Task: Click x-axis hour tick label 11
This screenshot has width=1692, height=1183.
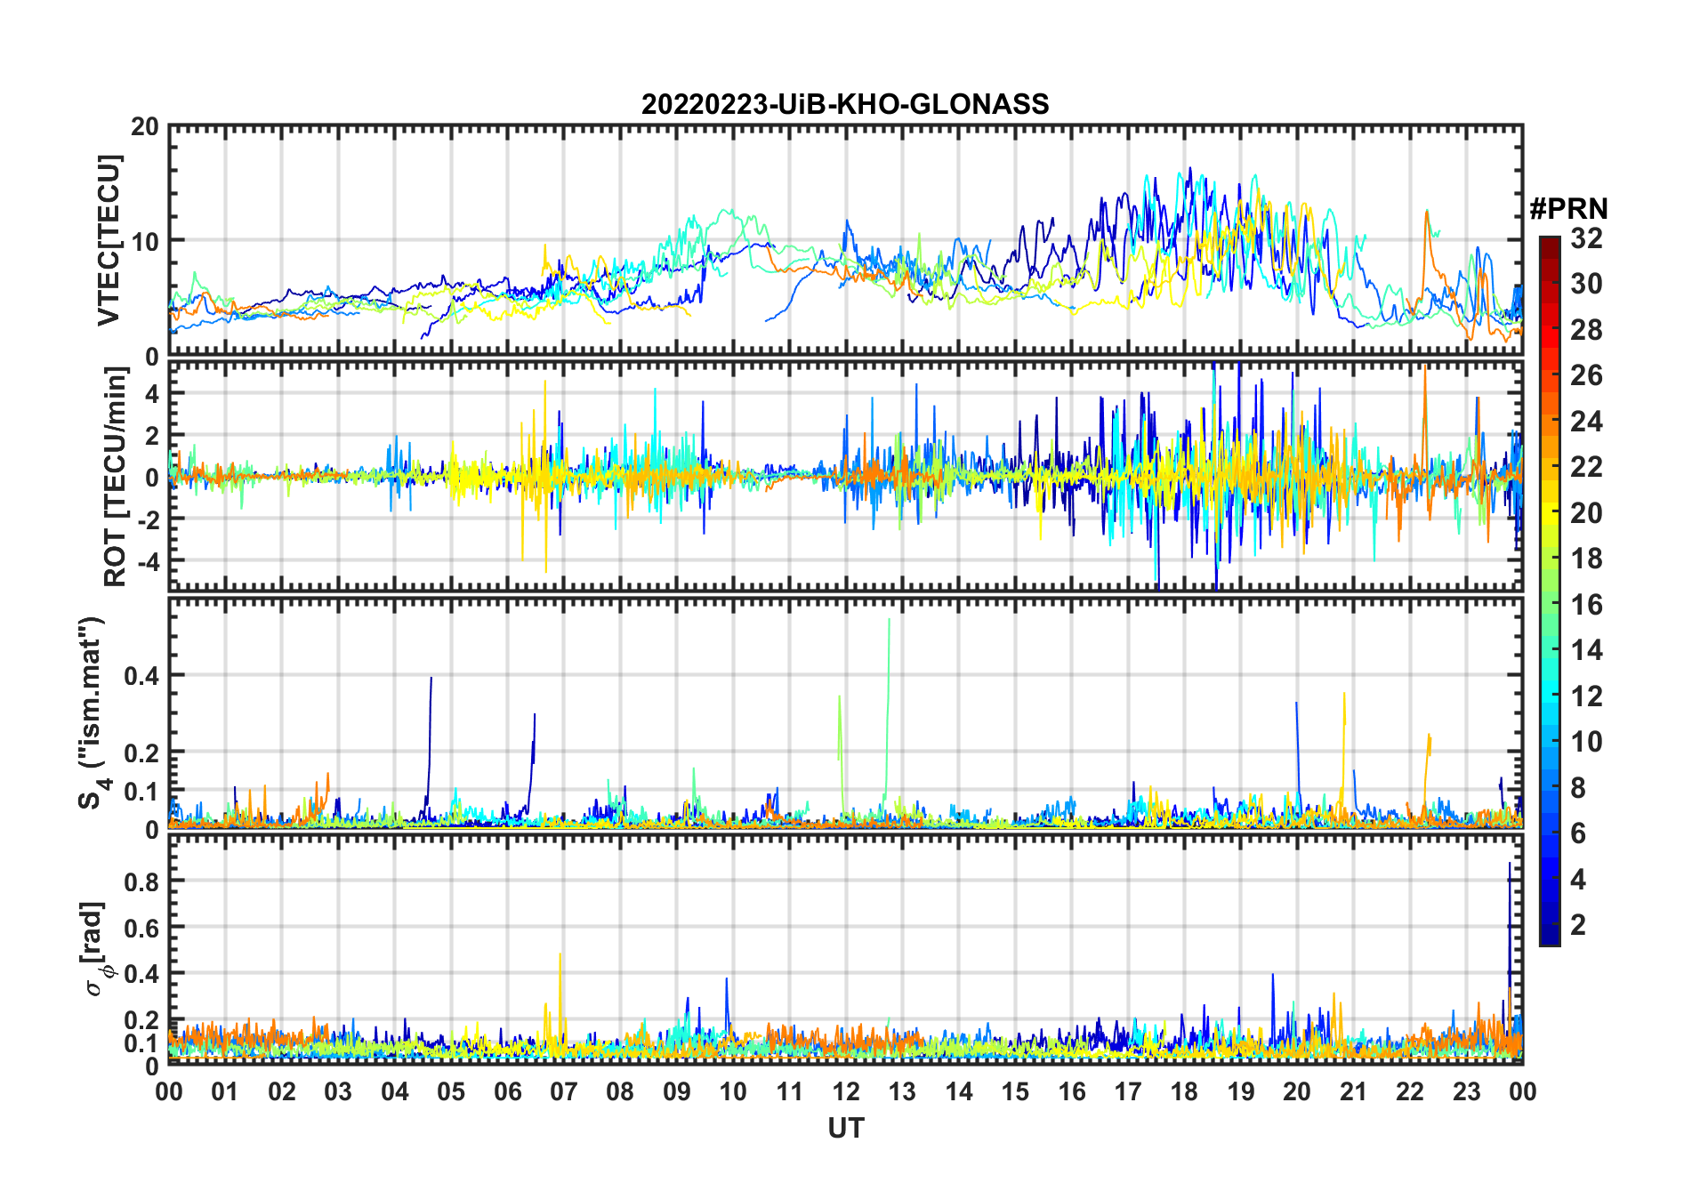Action: (790, 1091)
